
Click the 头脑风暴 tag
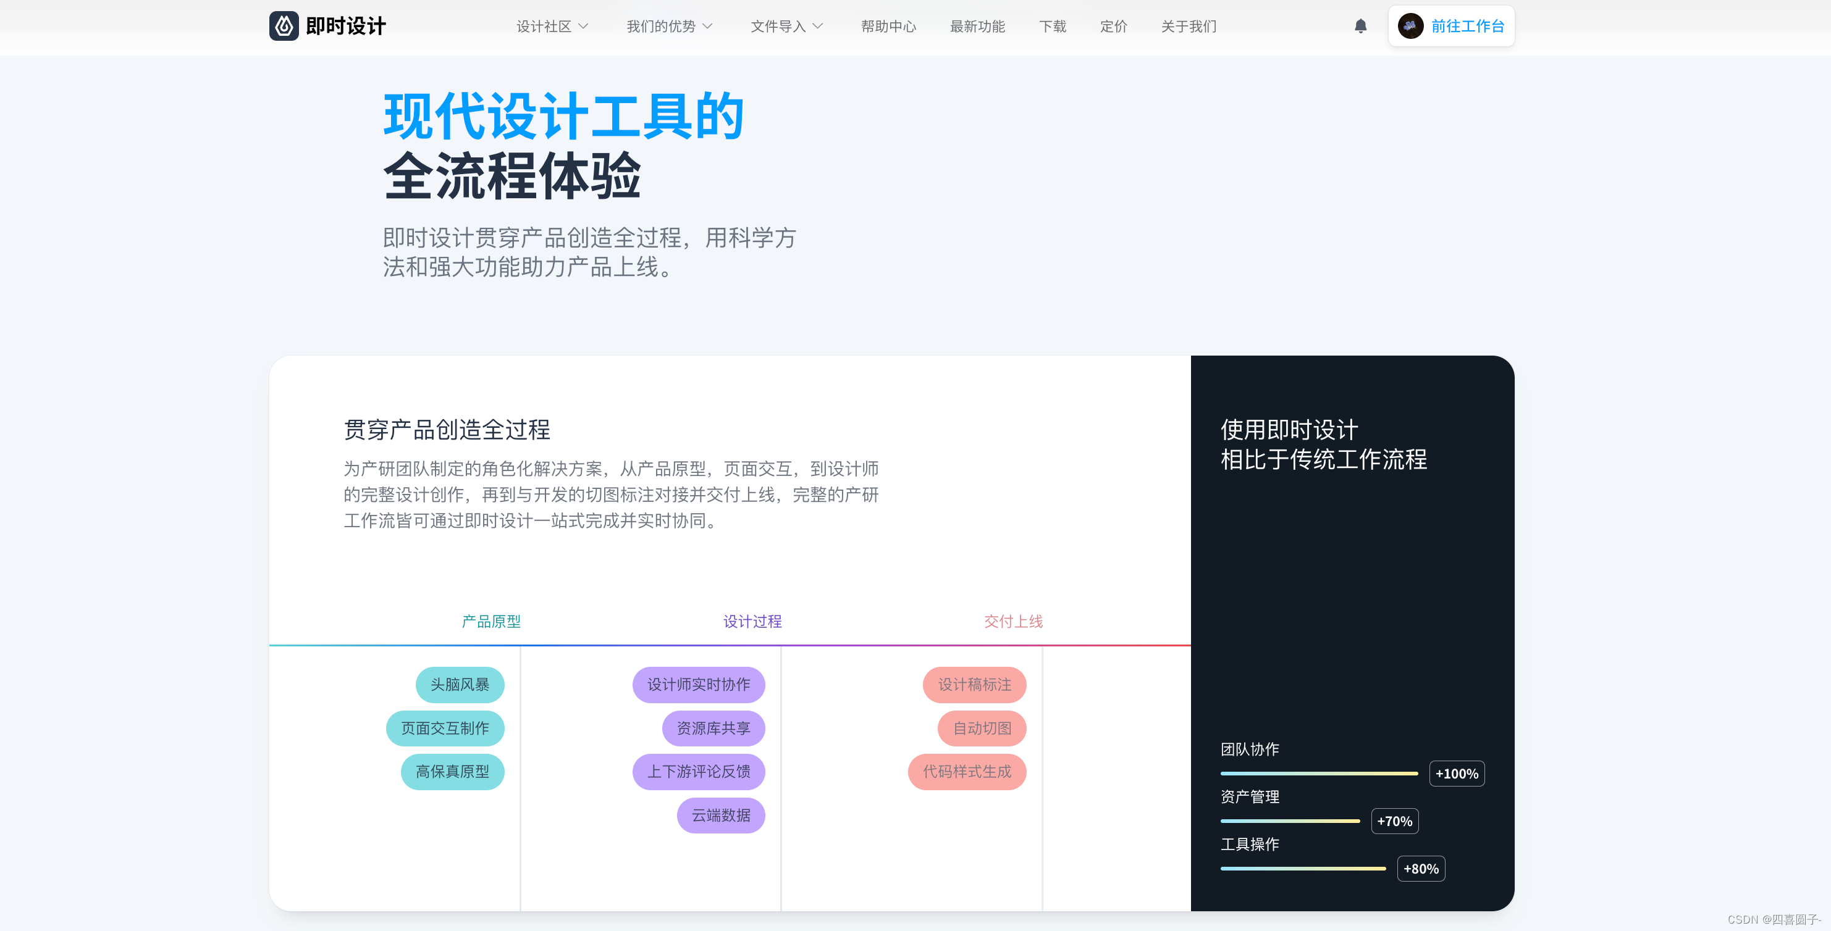click(460, 685)
